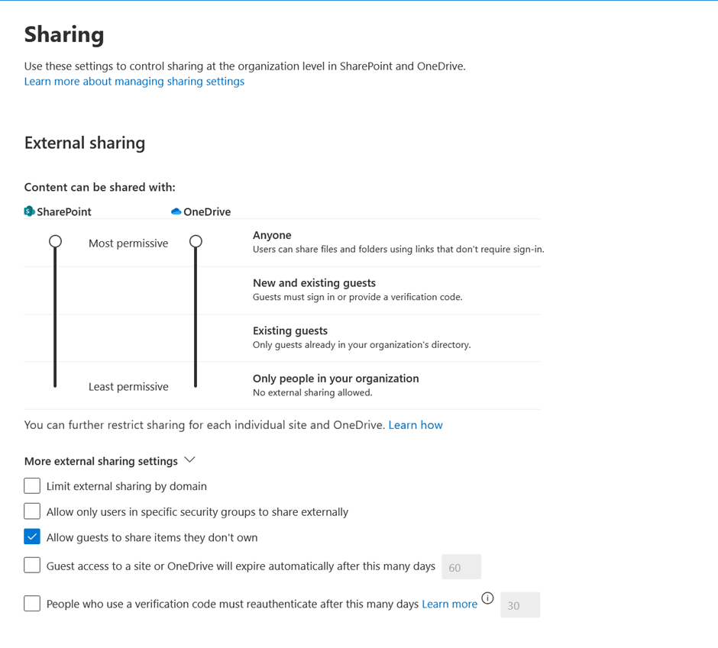This screenshot has width=718, height=648.
Task: Open 'Learn more' about verification code reauthentication
Action: pyautogui.click(x=449, y=603)
